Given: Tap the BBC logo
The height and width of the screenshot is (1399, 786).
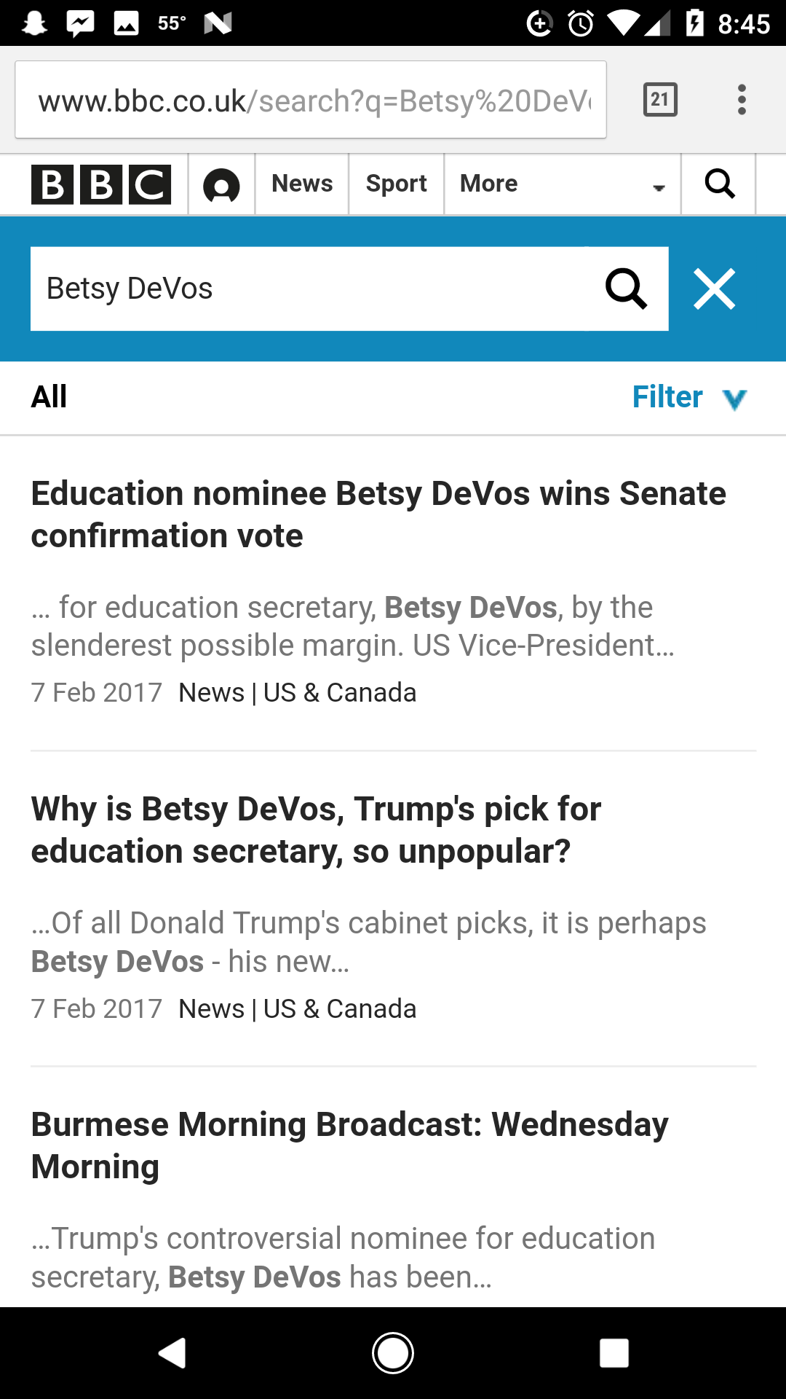Looking at the screenshot, I should [101, 184].
